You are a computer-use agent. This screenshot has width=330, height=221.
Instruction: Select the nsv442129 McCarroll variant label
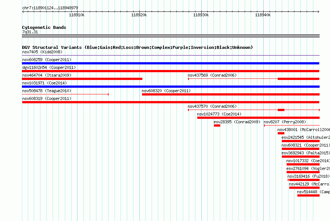point(309,184)
